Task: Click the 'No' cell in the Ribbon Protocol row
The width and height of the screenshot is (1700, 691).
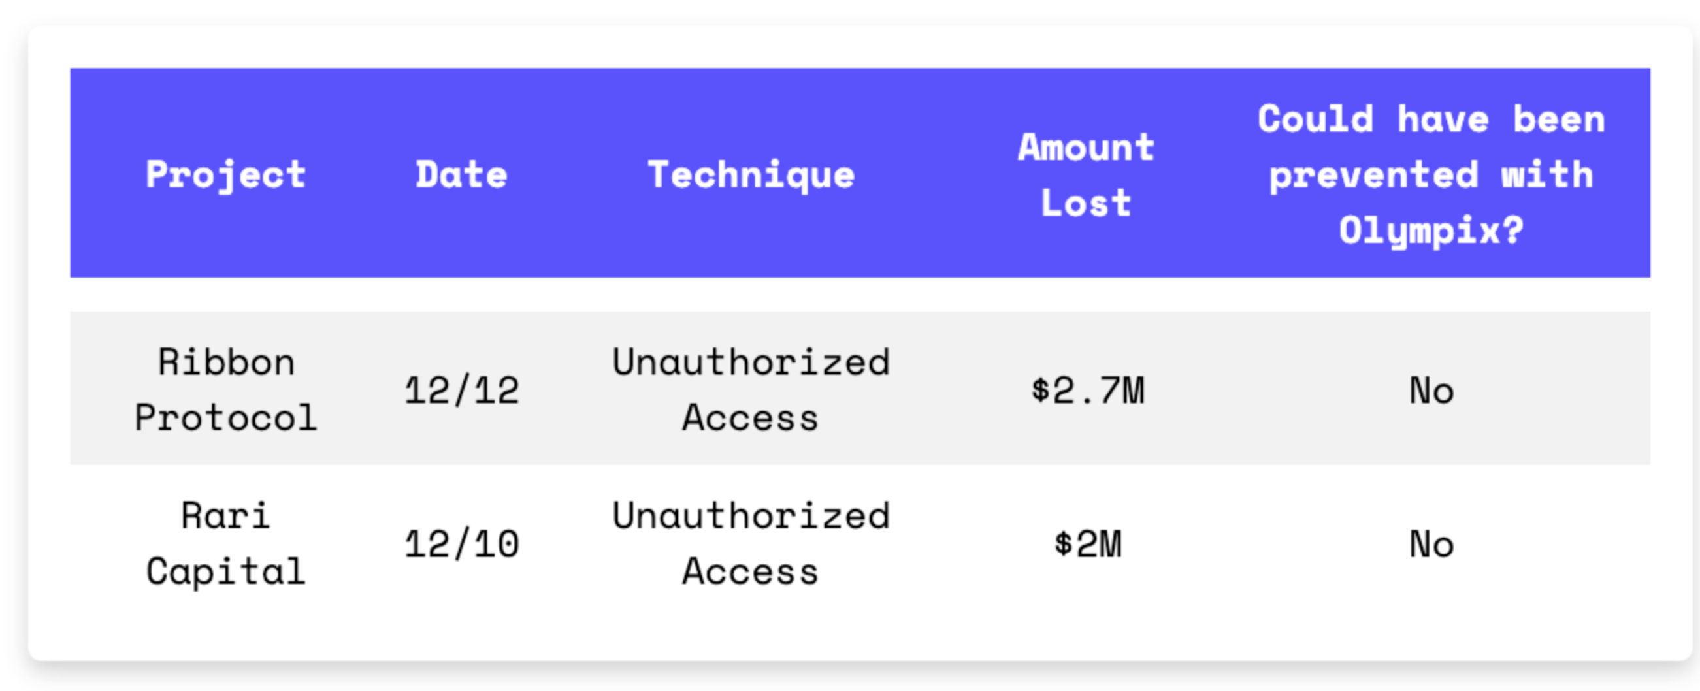Action: (x=1431, y=390)
